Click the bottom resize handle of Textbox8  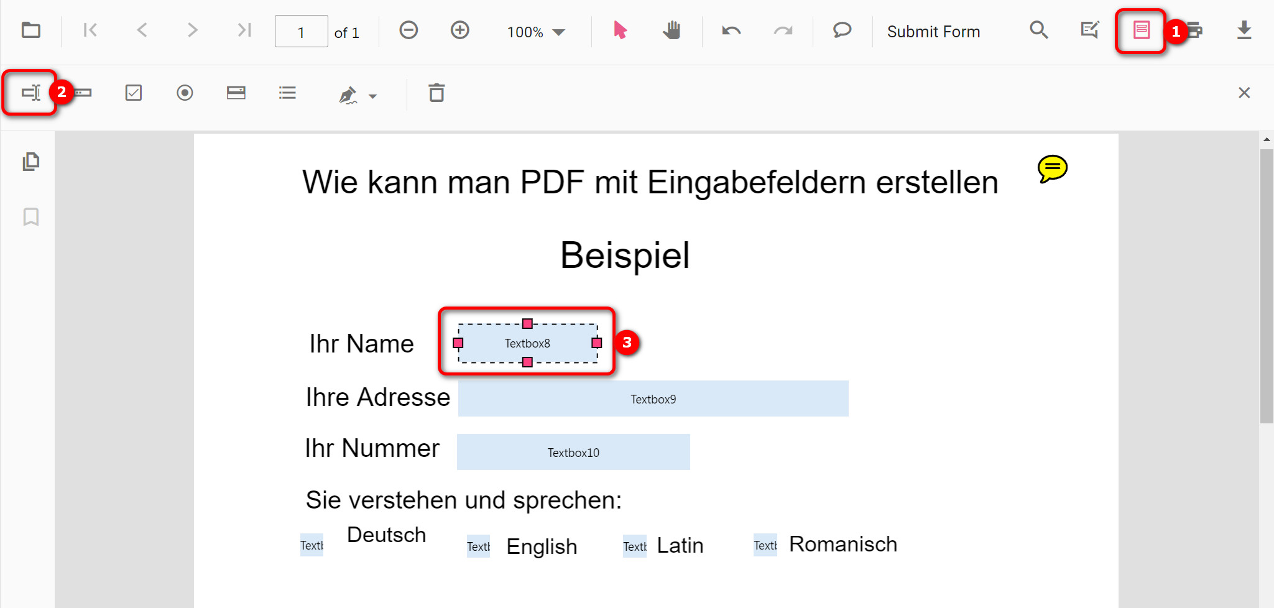point(527,362)
